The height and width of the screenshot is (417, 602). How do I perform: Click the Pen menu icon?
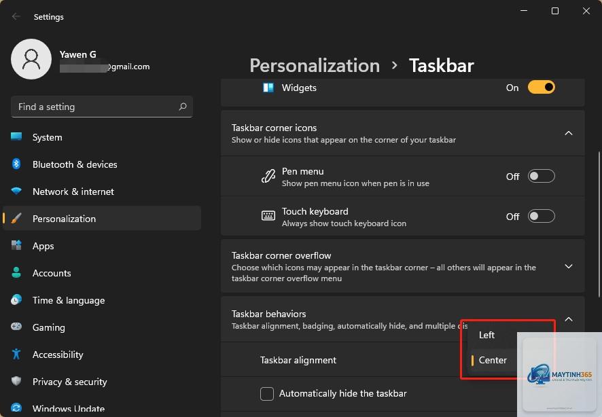pyautogui.click(x=268, y=177)
